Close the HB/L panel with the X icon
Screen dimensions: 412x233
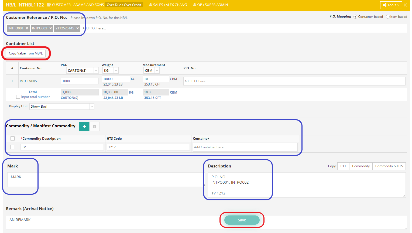[405, 5]
